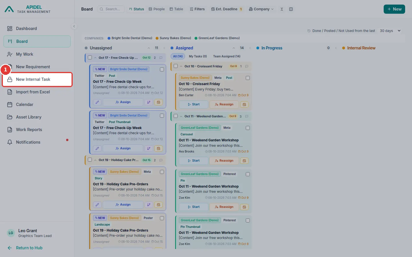Click the blue Bright Smile Dental color dot
This screenshot has height=257, width=412.
point(109,38)
